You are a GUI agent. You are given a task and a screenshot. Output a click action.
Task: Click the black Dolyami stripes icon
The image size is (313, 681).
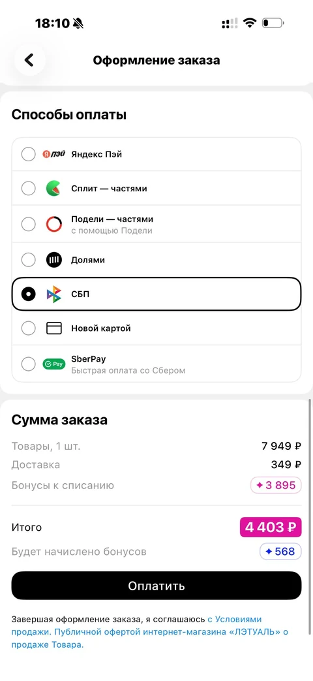[x=54, y=260]
